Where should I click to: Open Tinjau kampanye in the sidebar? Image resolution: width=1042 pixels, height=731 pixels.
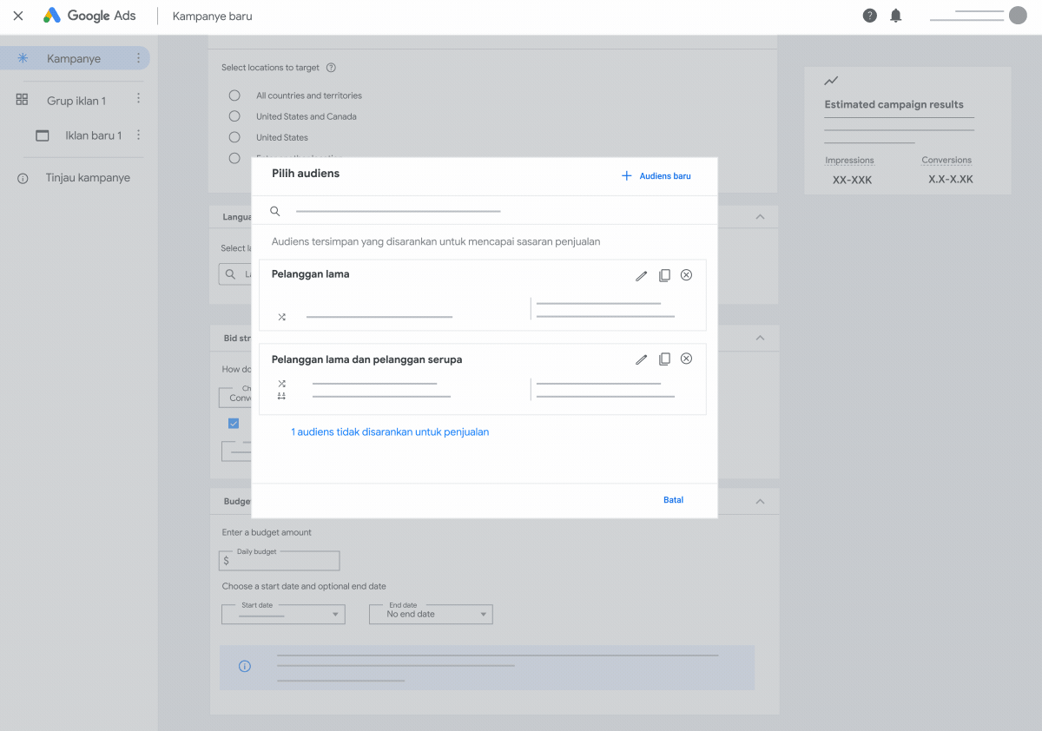[88, 178]
